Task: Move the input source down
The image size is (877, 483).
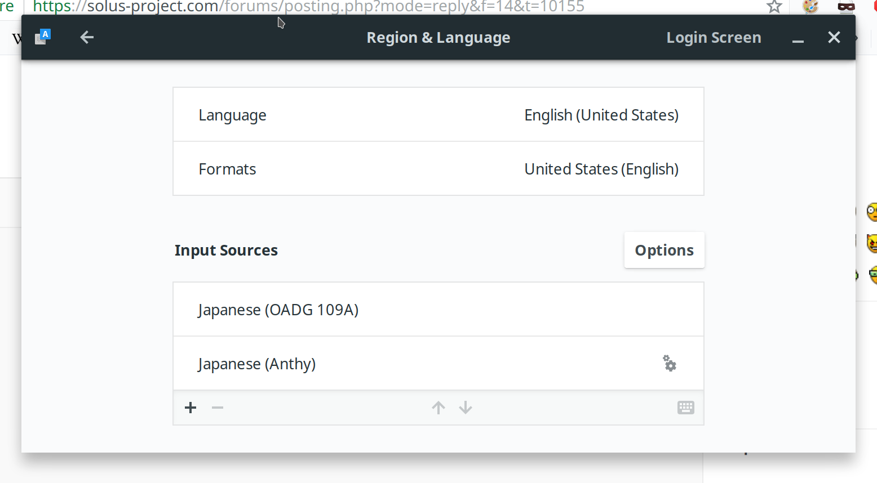Action: click(466, 408)
